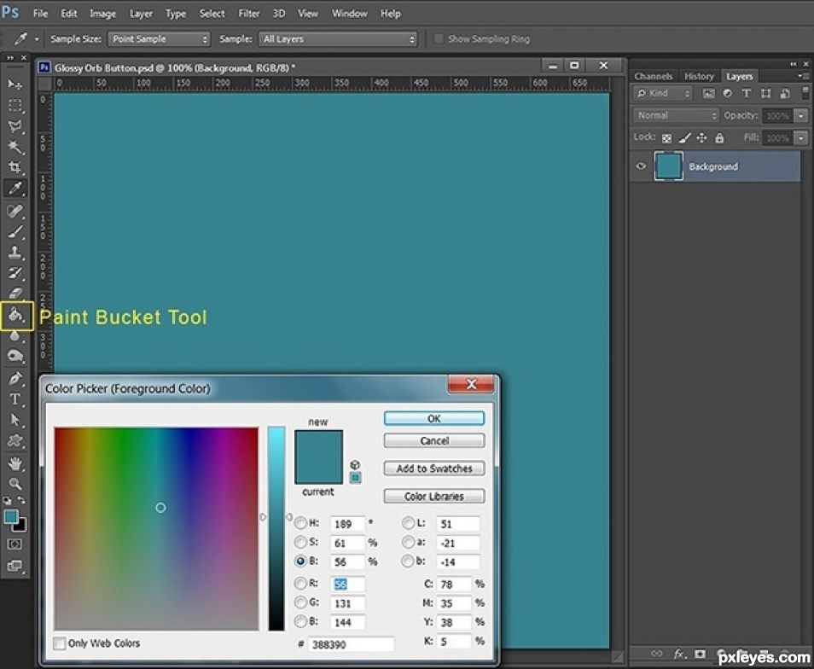Select the Crop tool
This screenshot has width=814, height=669.
pos(15,167)
